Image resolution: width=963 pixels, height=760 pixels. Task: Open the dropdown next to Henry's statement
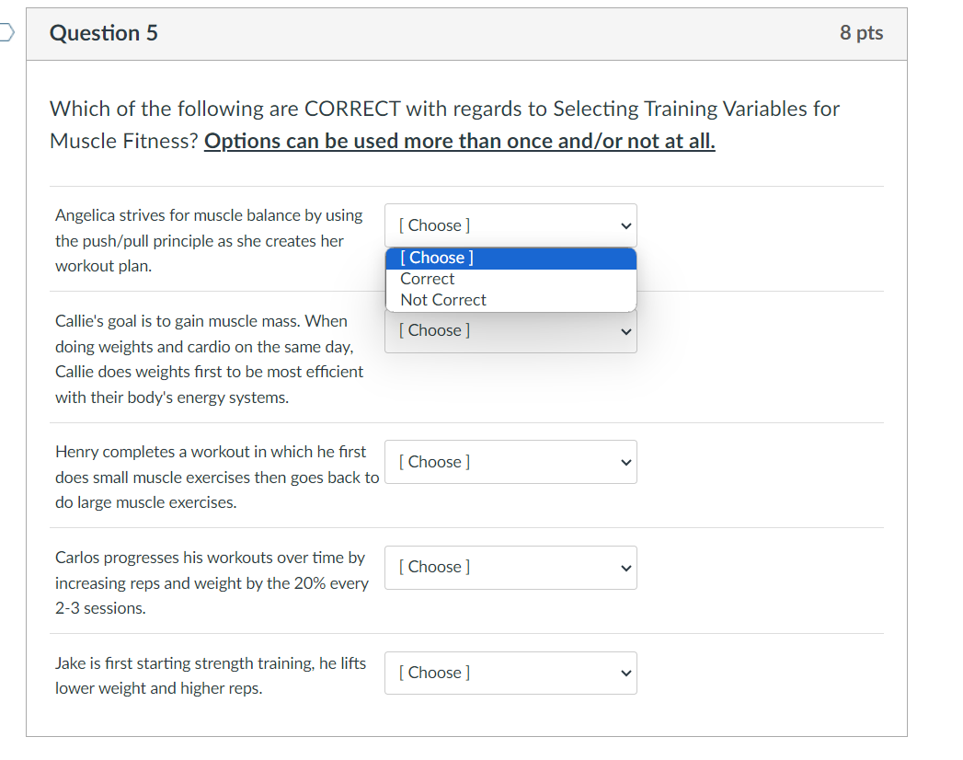(x=510, y=461)
